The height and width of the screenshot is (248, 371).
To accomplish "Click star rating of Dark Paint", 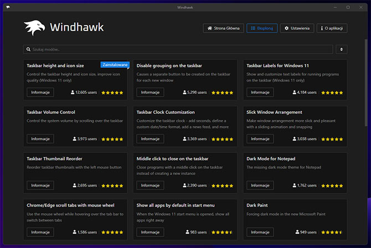I will point(332,232).
